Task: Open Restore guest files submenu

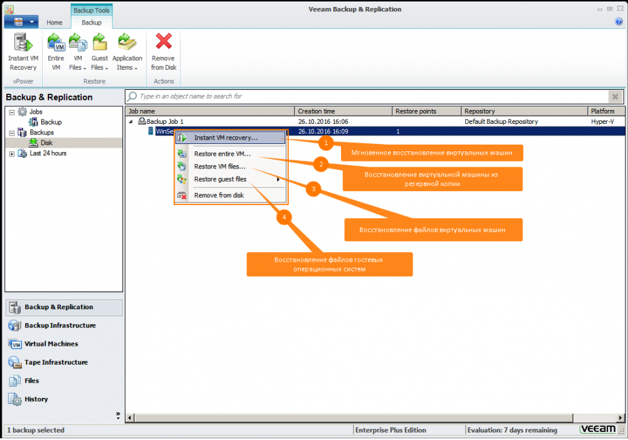Action: (x=230, y=180)
